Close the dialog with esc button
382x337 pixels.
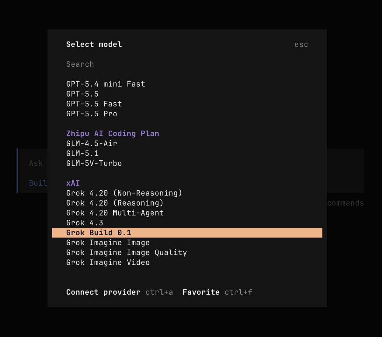301,44
